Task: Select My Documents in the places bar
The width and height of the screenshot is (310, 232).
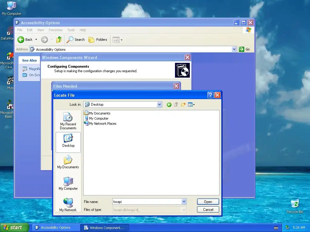Action: [68, 162]
